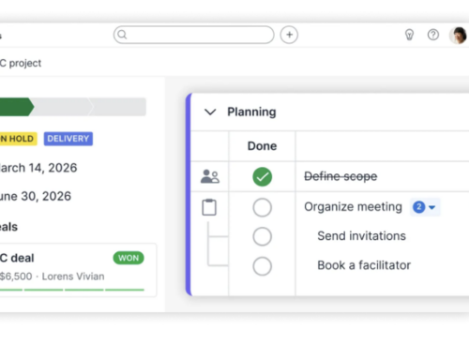Image resolution: width=469 pixels, height=359 pixels.
Task: Select the last gray pipeline stage
Action: pyautogui.click(x=118, y=107)
